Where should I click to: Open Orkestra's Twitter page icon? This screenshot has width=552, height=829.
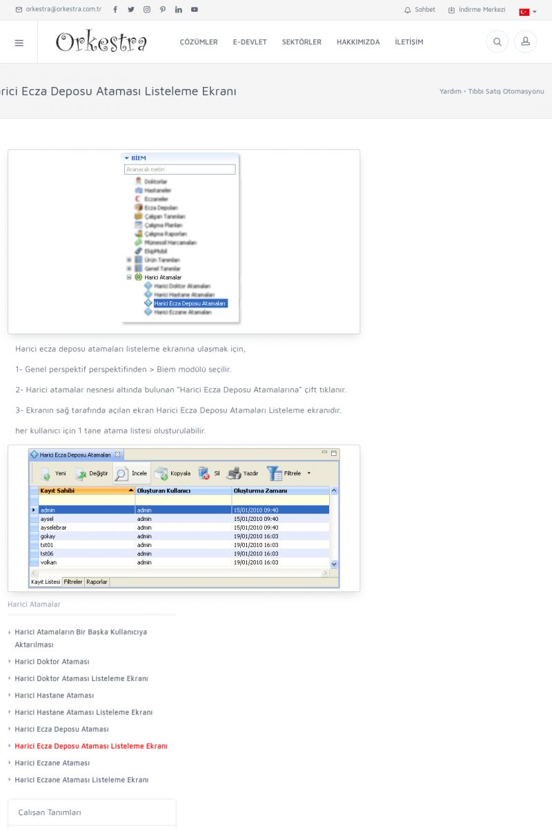(x=131, y=10)
